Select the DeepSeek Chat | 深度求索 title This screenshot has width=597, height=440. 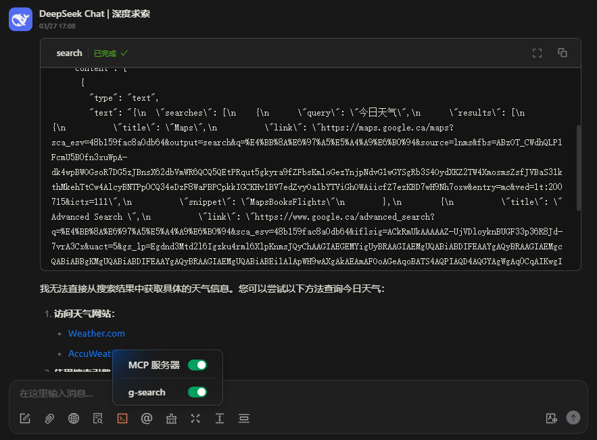pyautogui.click(x=95, y=14)
